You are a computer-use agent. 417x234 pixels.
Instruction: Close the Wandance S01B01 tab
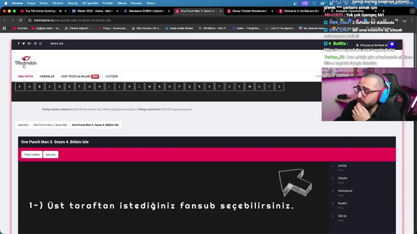click(x=169, y=11)
